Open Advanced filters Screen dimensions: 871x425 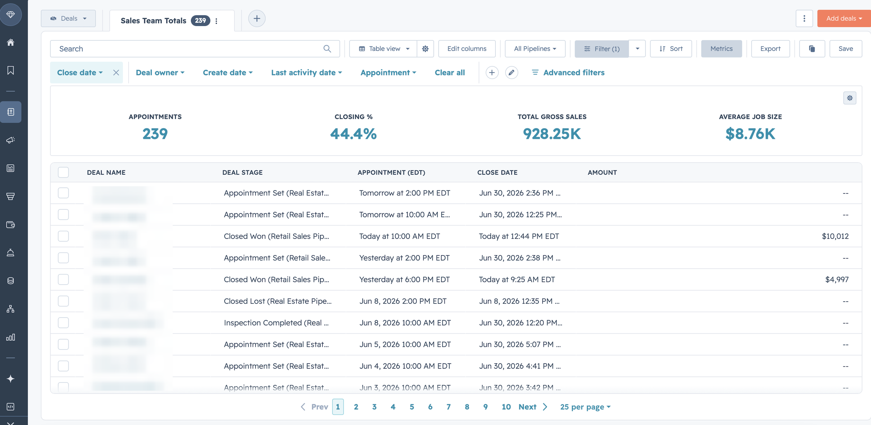pos(568,72)
